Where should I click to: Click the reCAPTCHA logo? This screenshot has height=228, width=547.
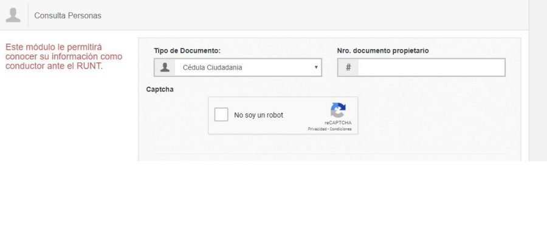[x=338, y=110]
